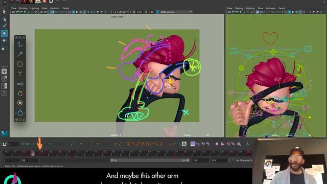327x184 pixels.
Task: Click the two-pane layout icon in left sidebar
Action: [x=4, y=86]
